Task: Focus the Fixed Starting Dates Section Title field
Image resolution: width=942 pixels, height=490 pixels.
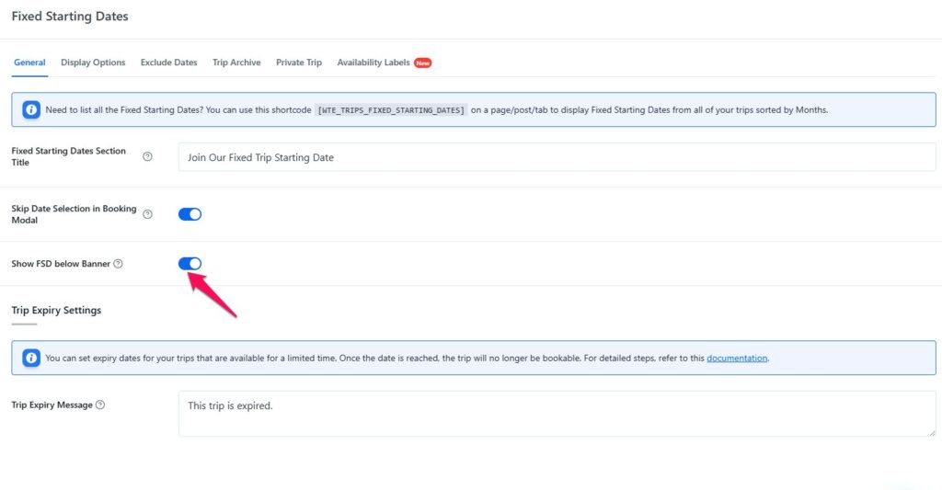Action: click(556, 157)
